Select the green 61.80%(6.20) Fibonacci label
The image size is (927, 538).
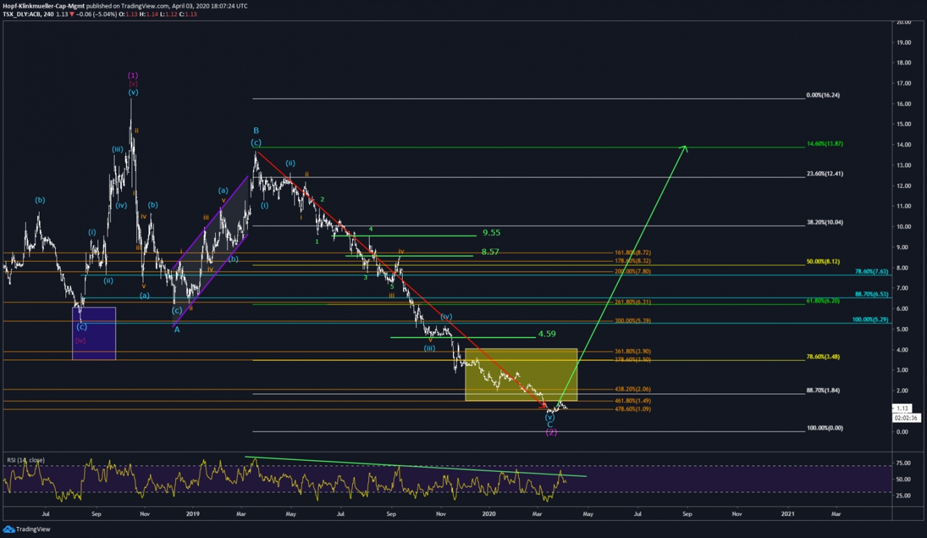tap(823, 300)
